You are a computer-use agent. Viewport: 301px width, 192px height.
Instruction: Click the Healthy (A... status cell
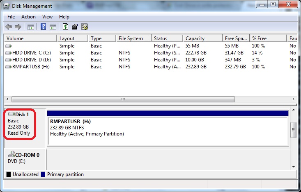click(167, 67)
